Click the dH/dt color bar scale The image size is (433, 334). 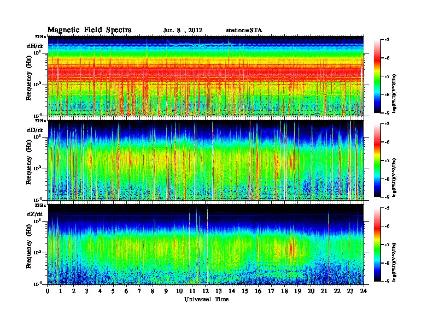point(377,76)
